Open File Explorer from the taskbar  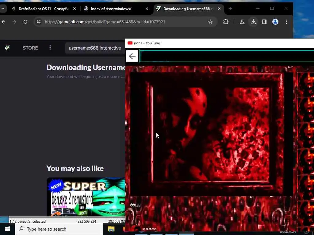[x=111, y=229]
